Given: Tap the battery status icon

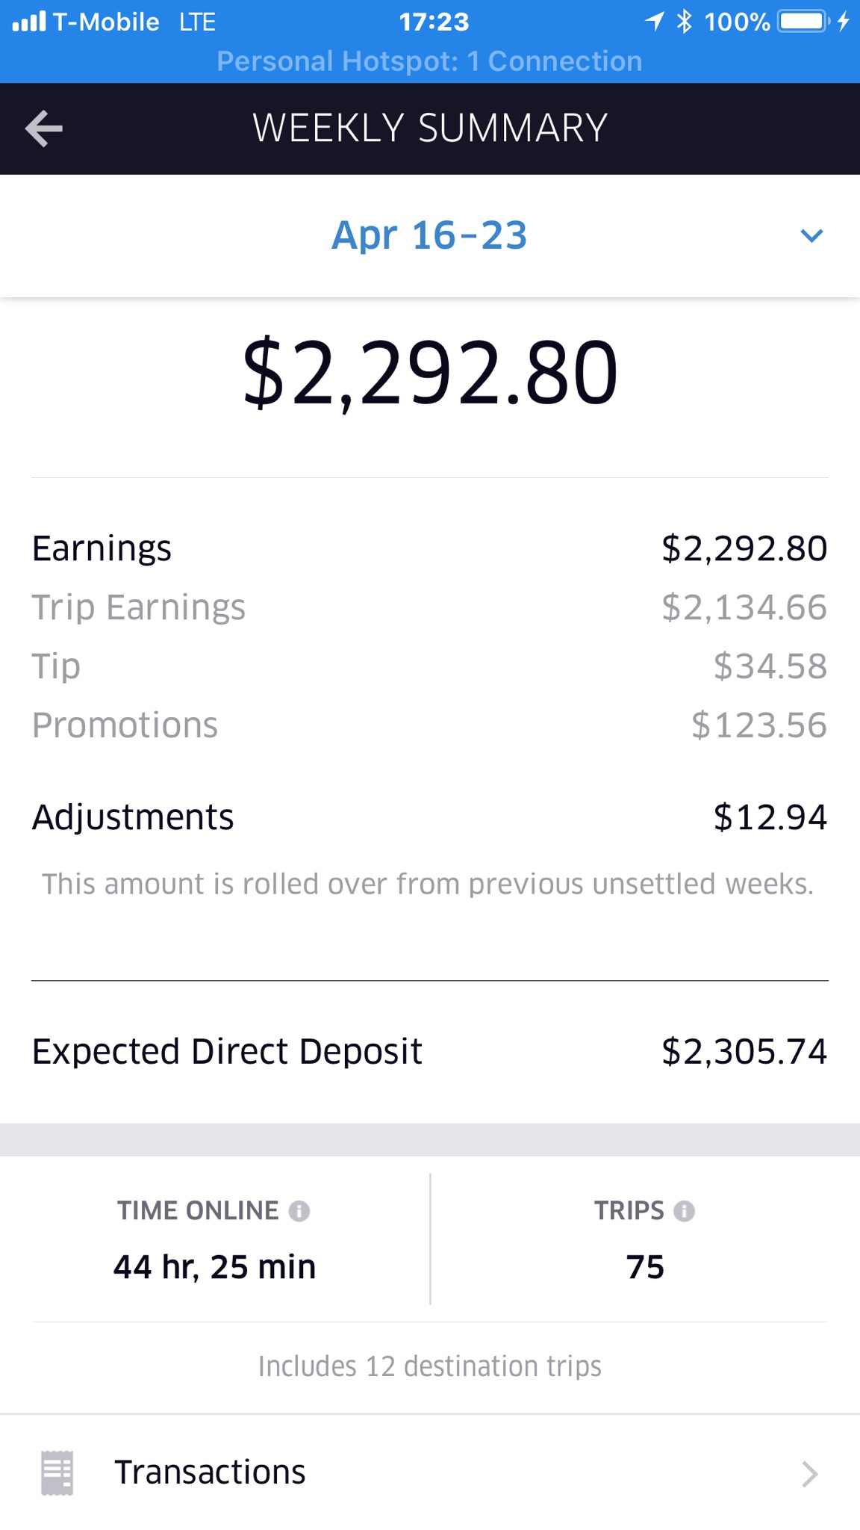Looking at the screenshot, I should 803,22.
